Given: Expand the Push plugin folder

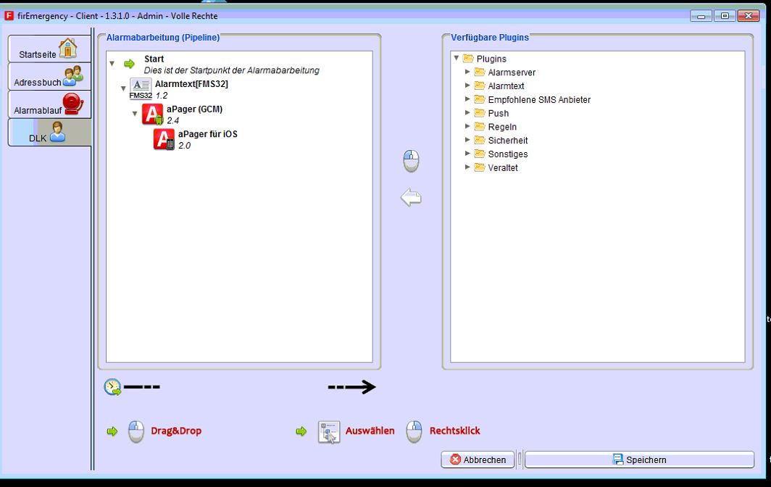Looking at the screenshot, I should tap(467, 112).
